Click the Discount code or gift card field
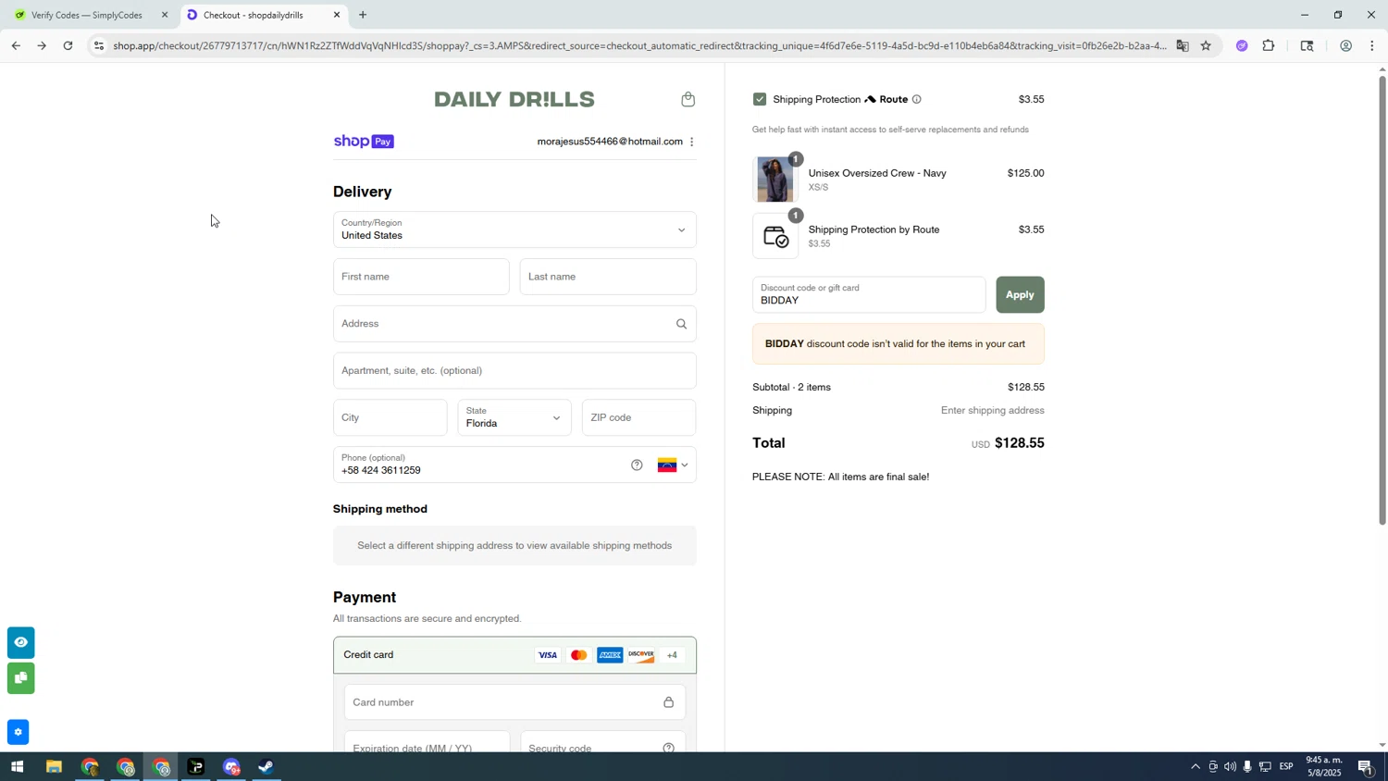The image size is (1388, 781). 869,294
